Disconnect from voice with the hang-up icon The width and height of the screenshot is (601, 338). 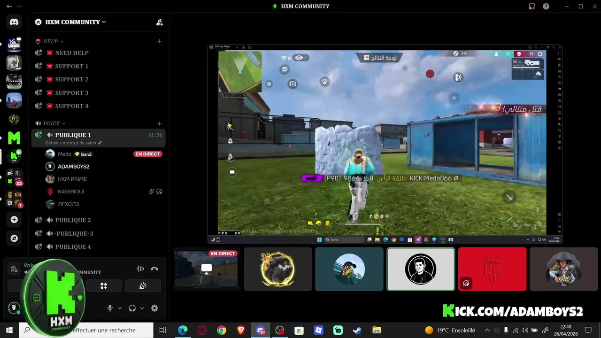(154, 269)
